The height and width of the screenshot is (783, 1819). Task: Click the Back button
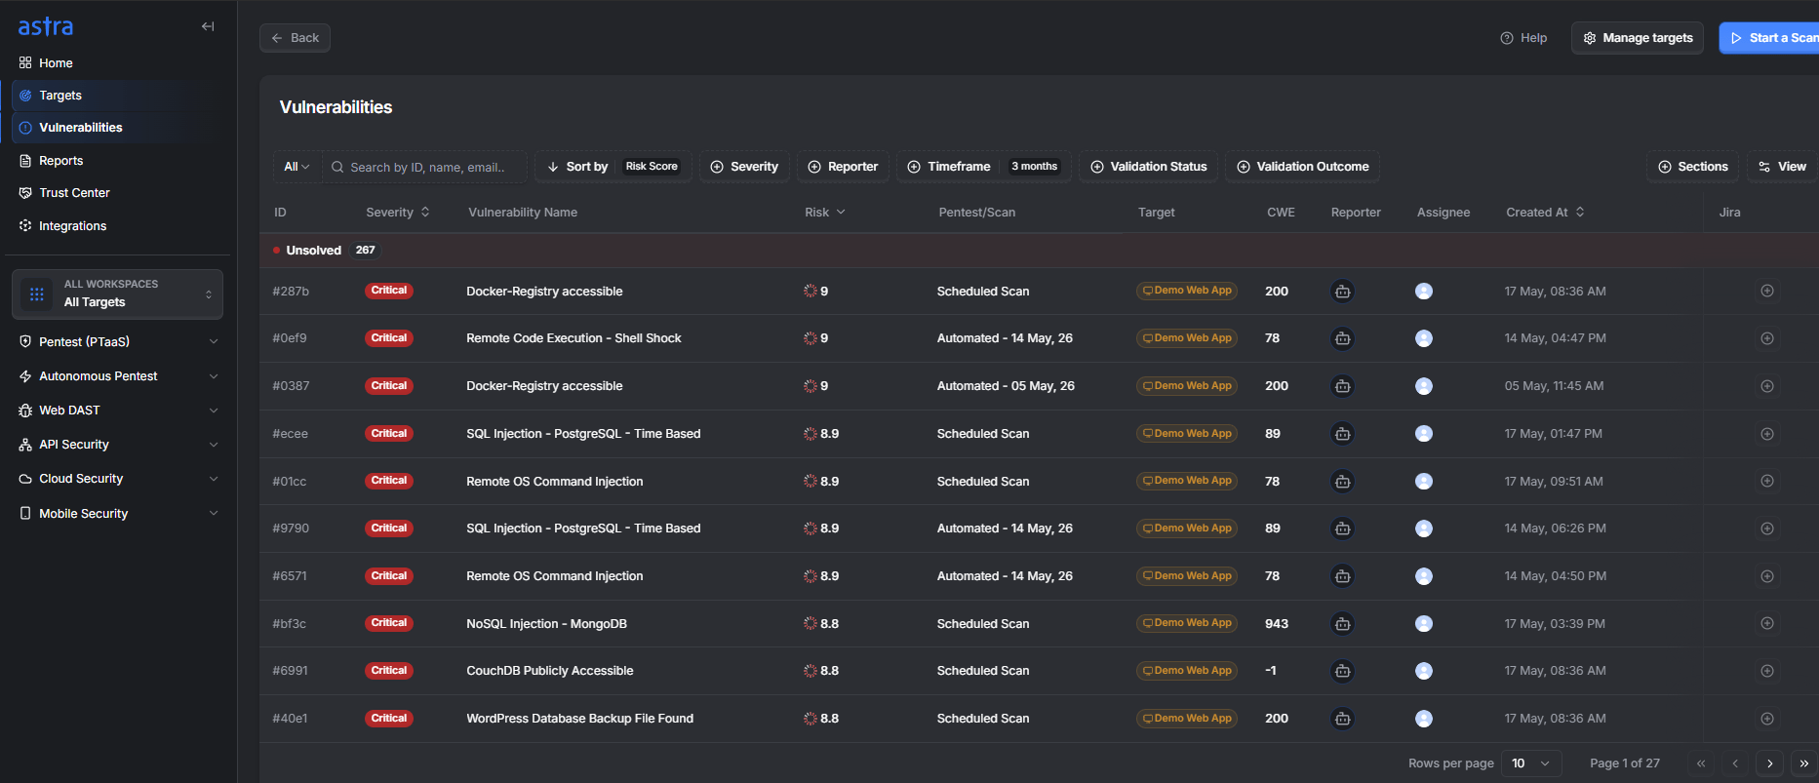(x=295, y=38)
